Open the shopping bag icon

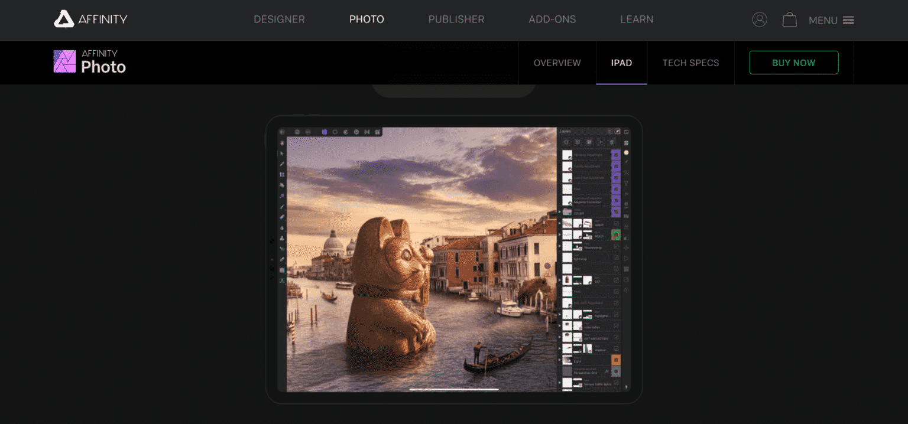point(790,19)
